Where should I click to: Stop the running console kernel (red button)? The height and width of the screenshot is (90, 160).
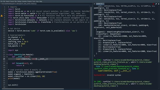click(153, 4)
